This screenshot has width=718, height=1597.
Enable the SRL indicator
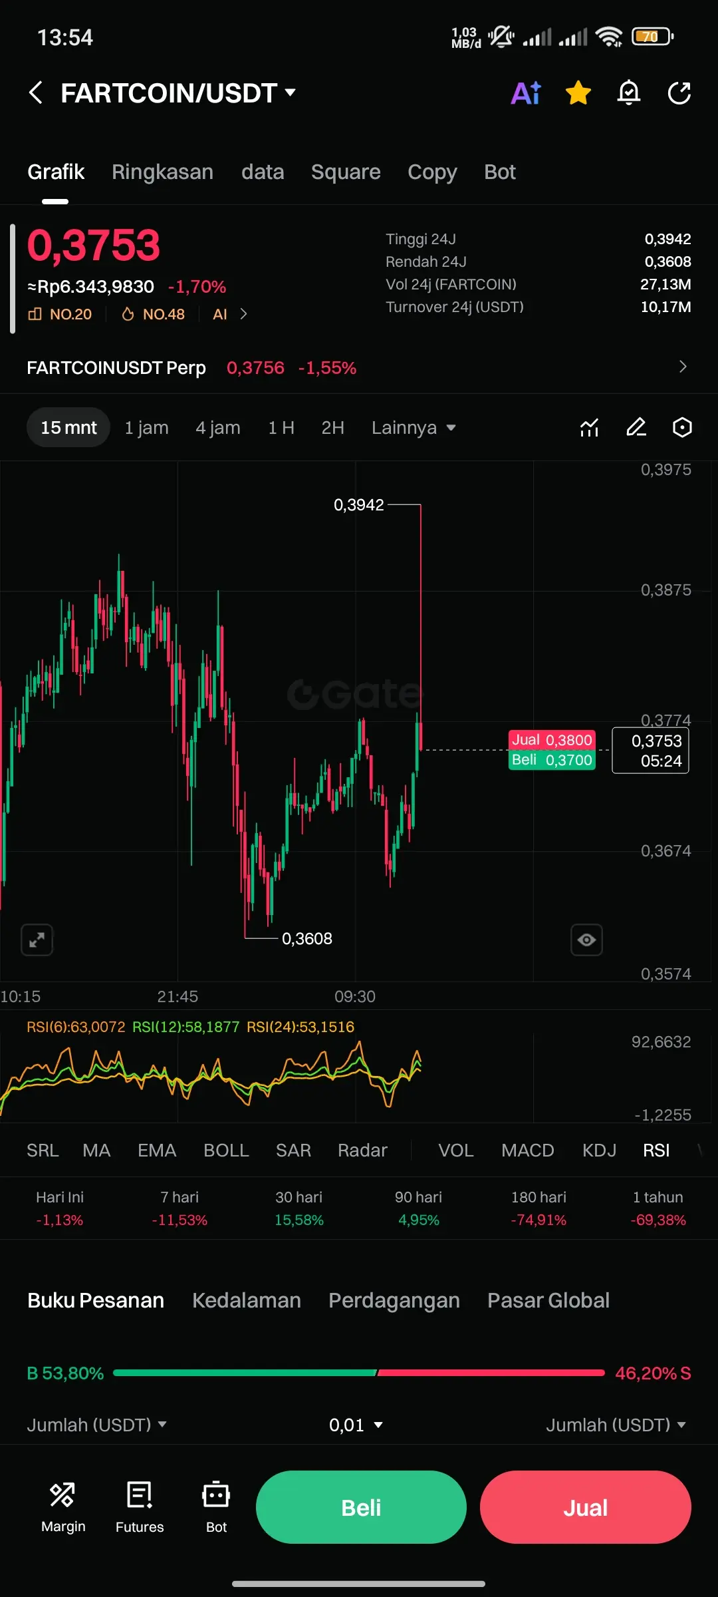pyautogui.click(x=43, y=1150)
